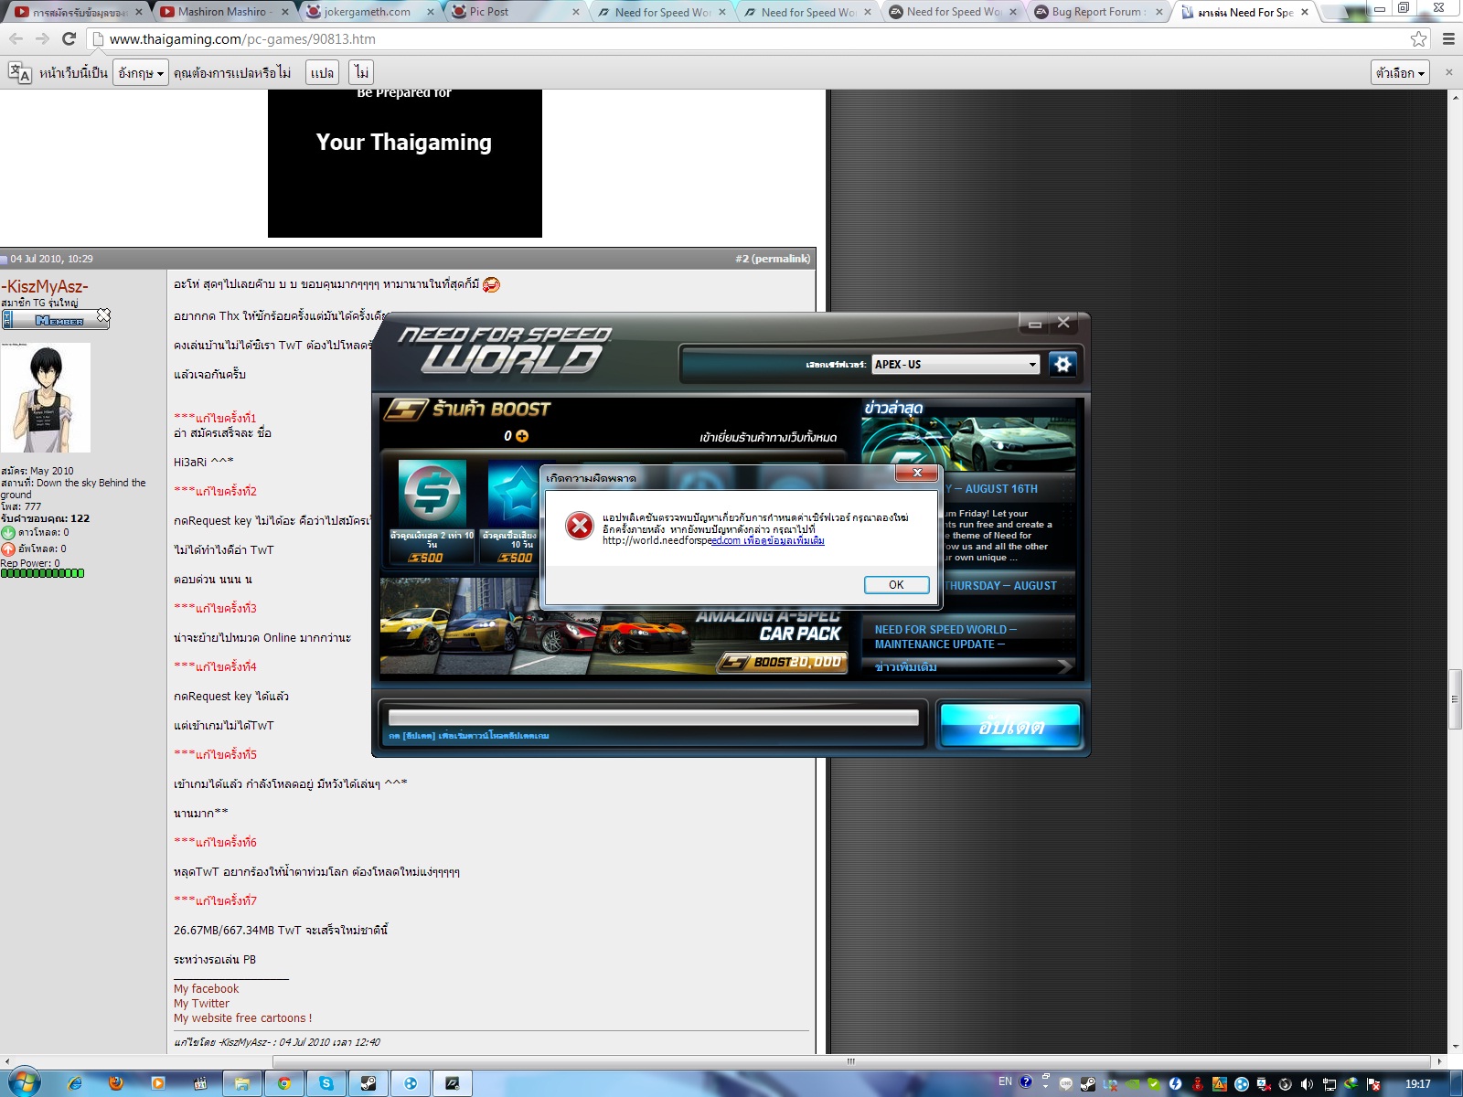Click the launcher download progress bar
Screen dimensions: 1463x1097
pyautogui.click(x=653, y=718)
